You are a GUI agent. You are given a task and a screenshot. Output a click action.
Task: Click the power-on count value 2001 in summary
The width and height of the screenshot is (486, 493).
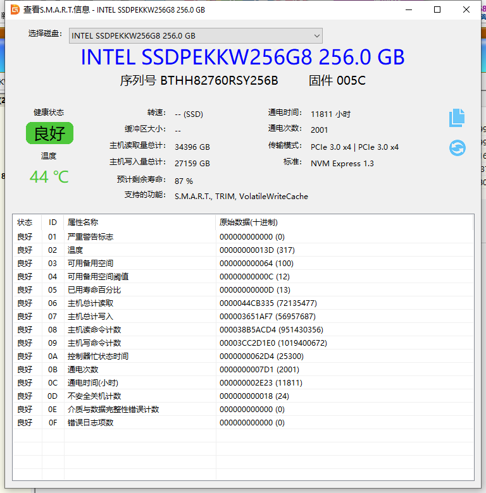click(x=319, y=130)
